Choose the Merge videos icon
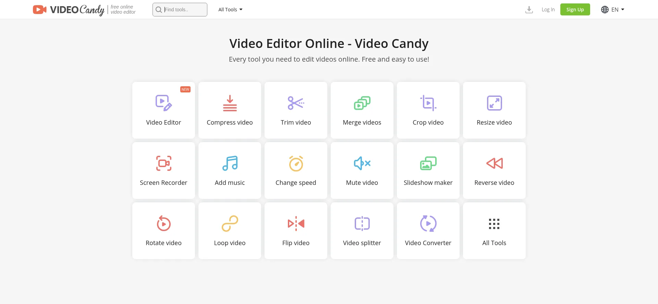658x304 pixels. tap(362, 103)
